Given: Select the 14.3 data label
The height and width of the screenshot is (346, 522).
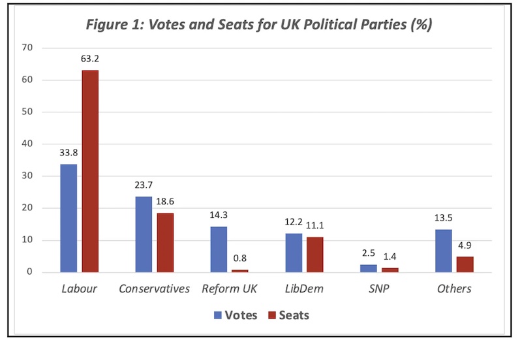Looking at the screenshot, I should click(x=219, y=215).
